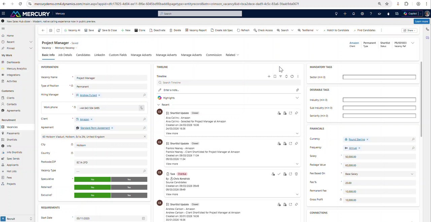Delete the Source Candidates task with trash icon
Screen dimensions: 431x222
point(296,174)
